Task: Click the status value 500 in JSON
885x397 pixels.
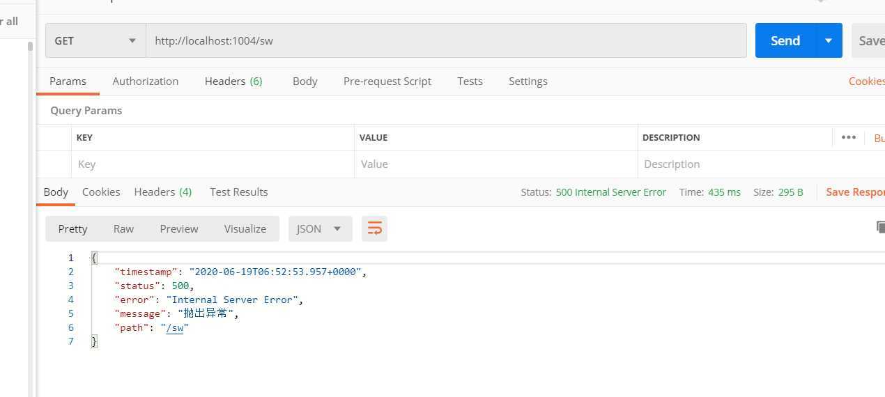Action: coord(180,286)
